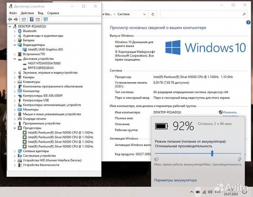253x197 pixels.
Task: Click the scan hardware monitor toolbar icon
Action: click(x=46, y=19)
